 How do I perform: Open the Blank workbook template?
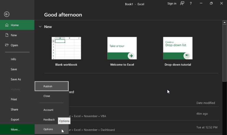pos(66,48)
